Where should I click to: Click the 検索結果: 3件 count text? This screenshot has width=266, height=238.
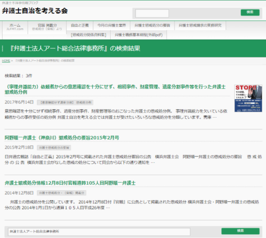19,76
